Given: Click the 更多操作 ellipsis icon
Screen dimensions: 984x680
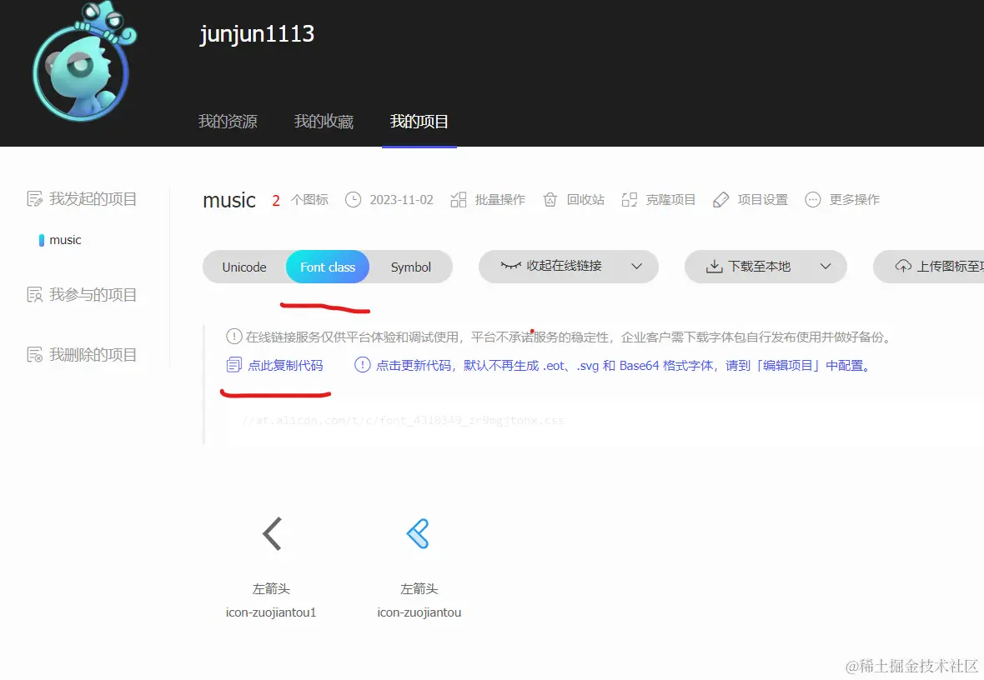Looking at the screenshot, I should [x=813, y=199].
